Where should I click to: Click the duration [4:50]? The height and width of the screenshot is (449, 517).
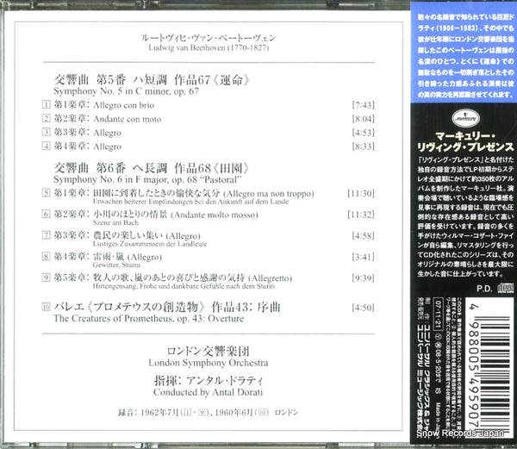pos(364,308)
